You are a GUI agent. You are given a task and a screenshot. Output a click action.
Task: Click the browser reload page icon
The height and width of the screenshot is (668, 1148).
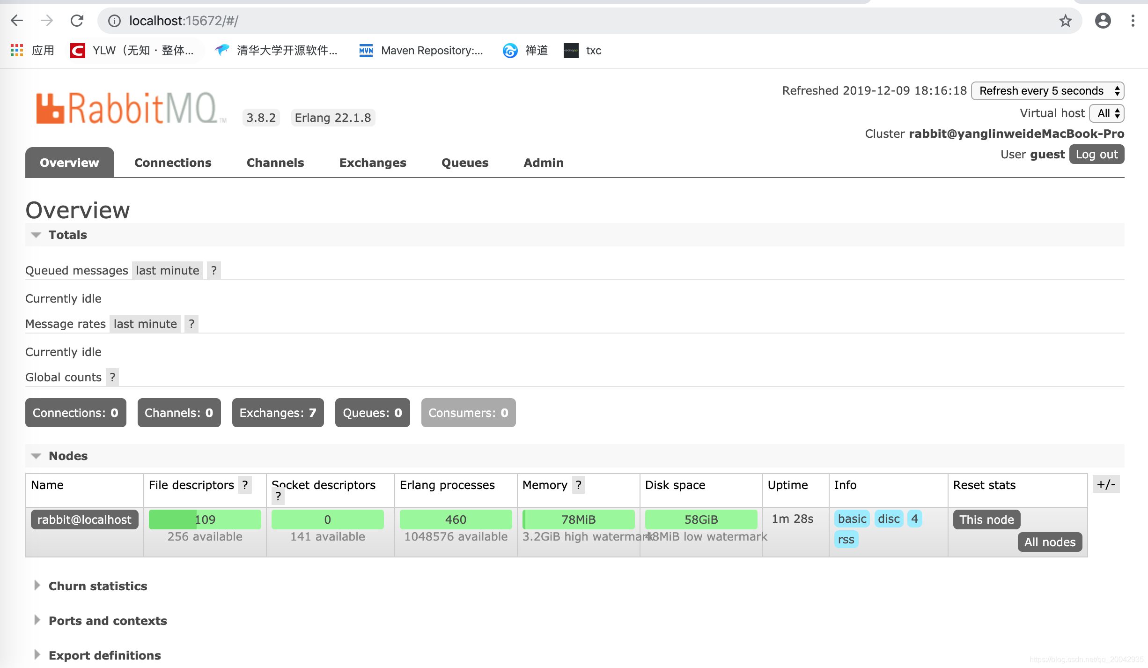tap(77, 21)
